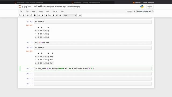
Task: Click the pencil edit mode indicator
Action: [134, 11]
